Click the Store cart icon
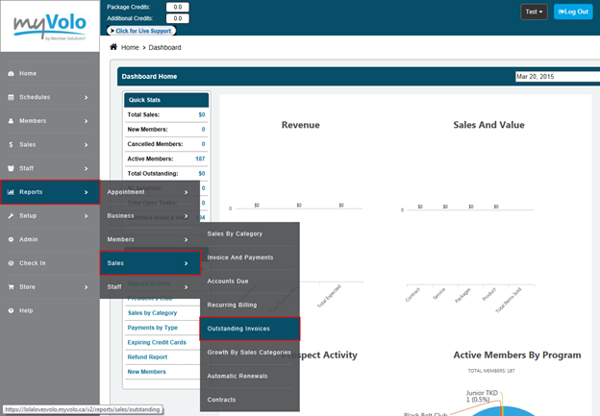The height and width of the screenshot is (416, 600). (10, 285)
